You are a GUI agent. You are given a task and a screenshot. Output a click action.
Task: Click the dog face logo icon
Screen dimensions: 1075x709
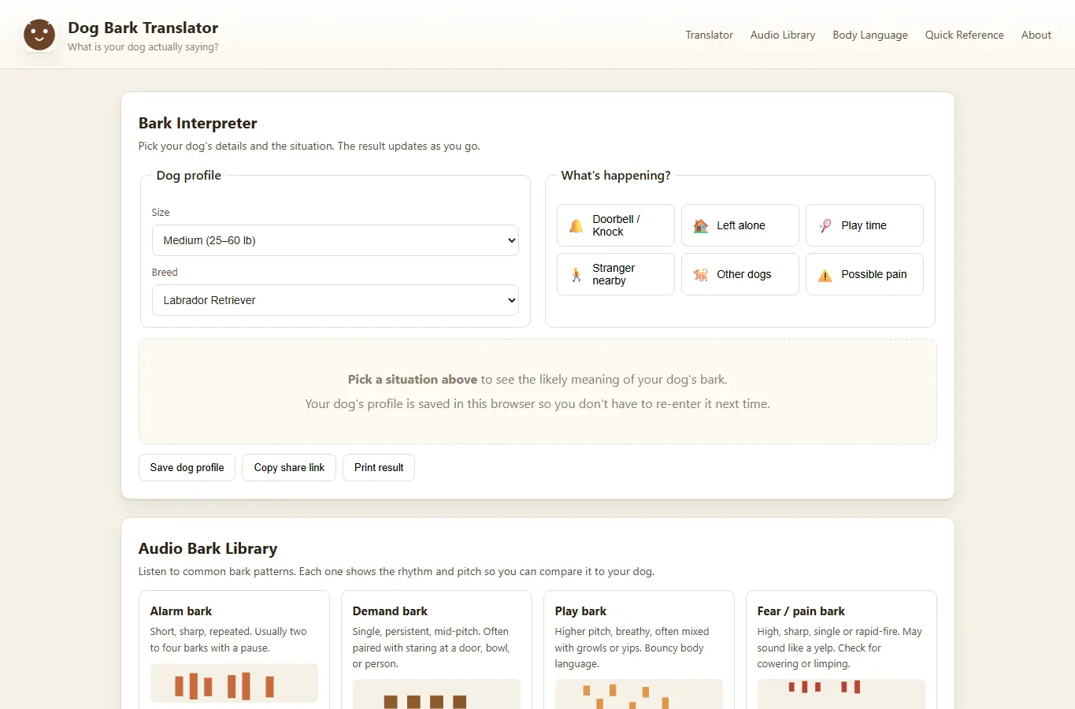click(39, 35)
